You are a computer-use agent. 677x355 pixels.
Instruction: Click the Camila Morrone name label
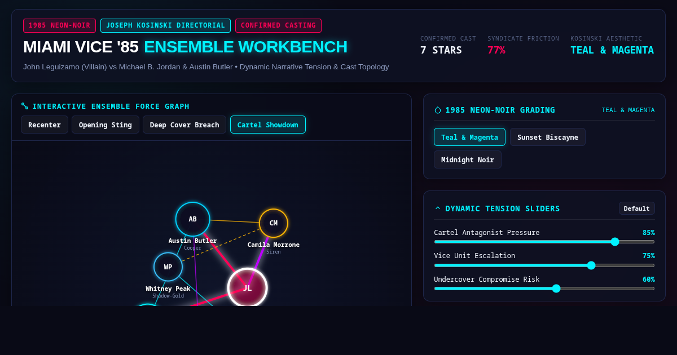[x=274, y=245]
